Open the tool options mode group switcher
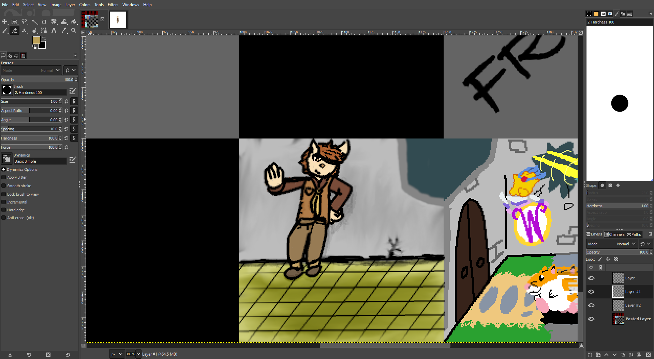Screen dimensions: 654x359 tap(71, 70)
